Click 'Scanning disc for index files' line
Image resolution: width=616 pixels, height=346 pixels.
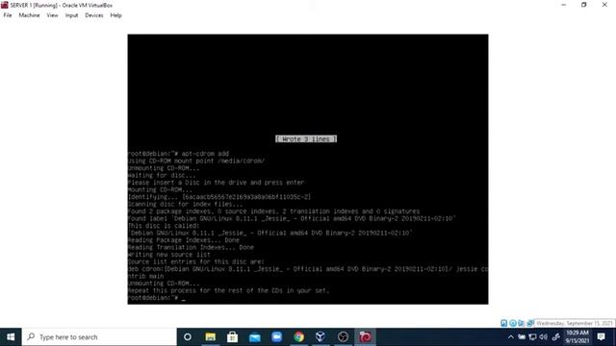tap(185, 204)
